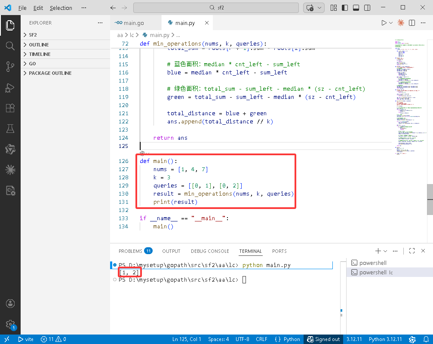This screenshot has width=433, height=344.
Task: Toggle bottom Panel visibility
Action: [x=356, y=8]
